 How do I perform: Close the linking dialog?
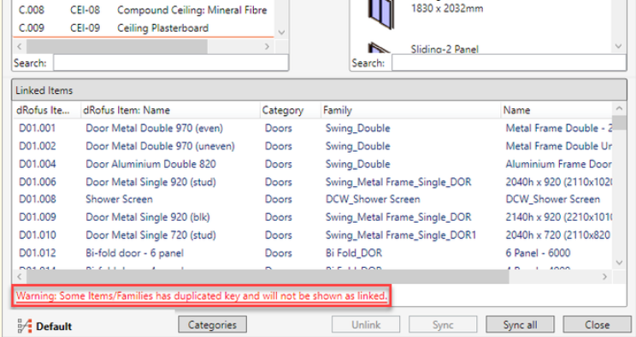[x=597, y=325]
